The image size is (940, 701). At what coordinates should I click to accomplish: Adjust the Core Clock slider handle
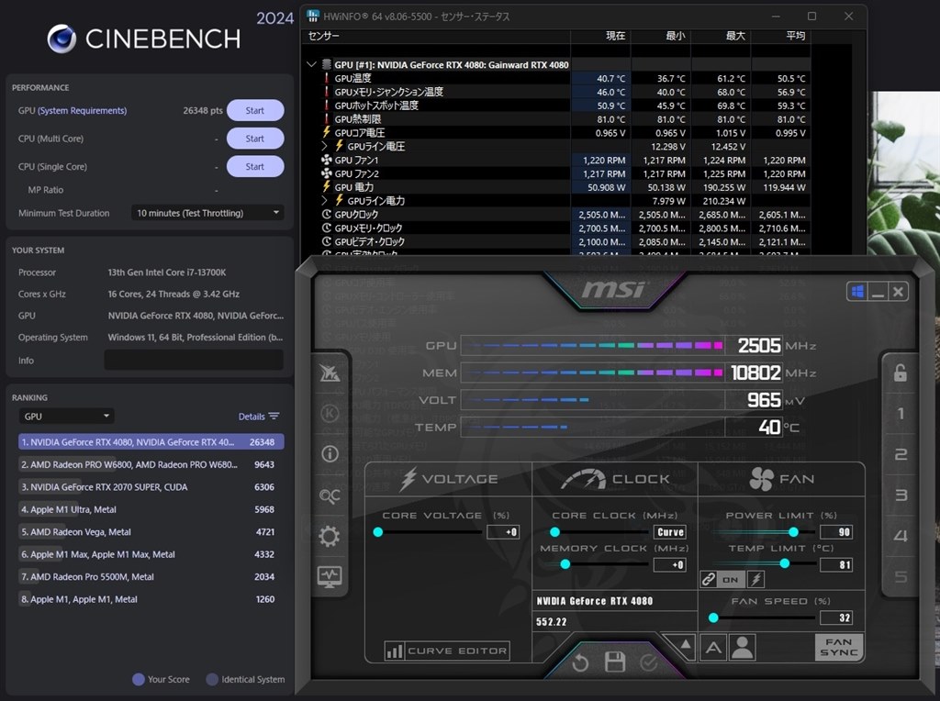coord(555,532)
